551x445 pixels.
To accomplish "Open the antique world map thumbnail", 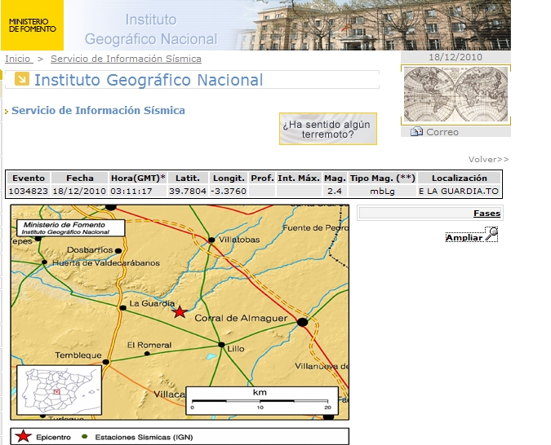I will [x=455, y=95].
